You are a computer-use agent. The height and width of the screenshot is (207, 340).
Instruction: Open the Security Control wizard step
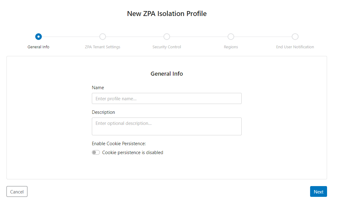coord(166,47)
